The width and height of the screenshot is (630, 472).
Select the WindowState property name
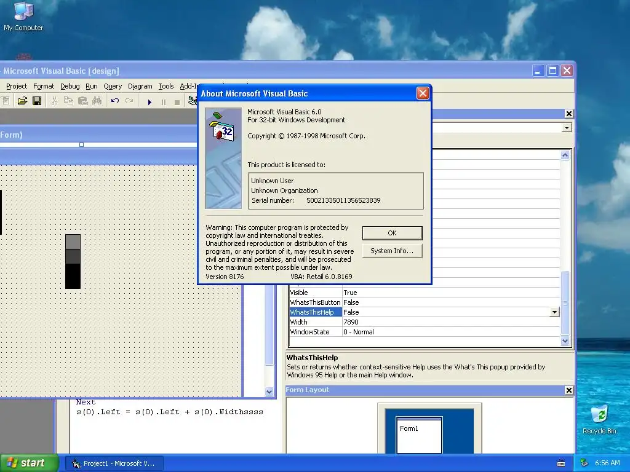click(x=310, y=332)
